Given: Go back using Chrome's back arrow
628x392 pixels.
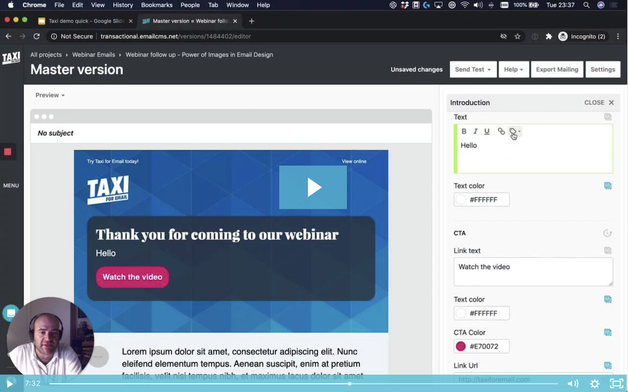Looking at the screenshot, I should tap(8, 37).
